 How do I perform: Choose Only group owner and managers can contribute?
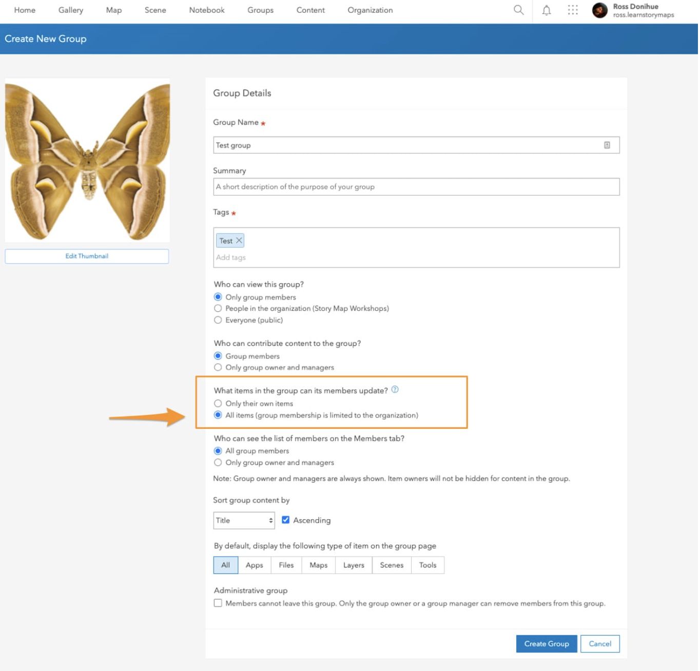[x=219, y=368]
